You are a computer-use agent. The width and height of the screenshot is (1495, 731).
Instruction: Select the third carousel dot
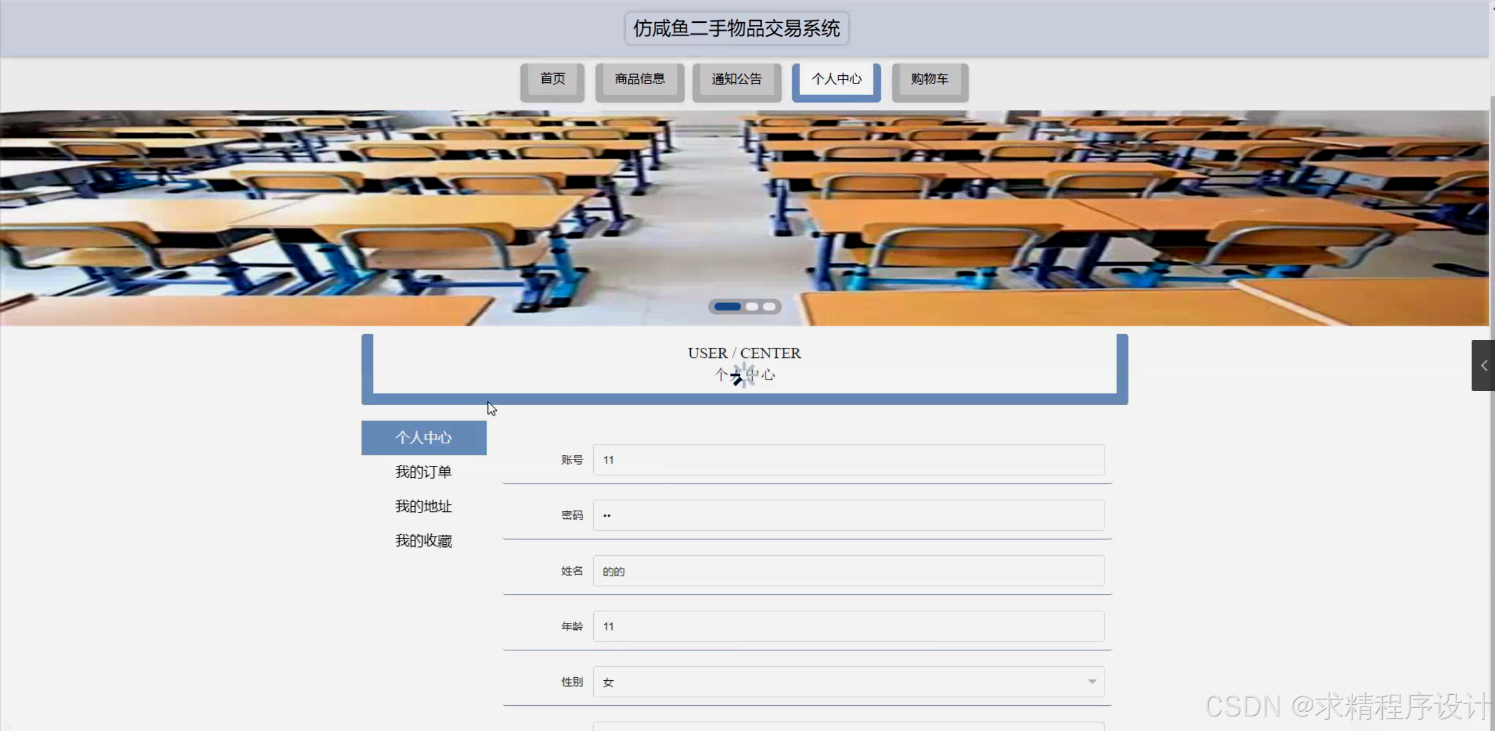click(x=769, y=307)
